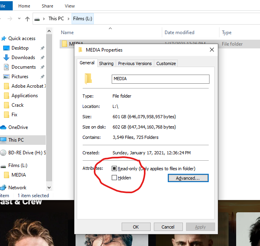Unpin Desktop using its pin icon
This screenshot has width=260, height=246.
click(43, 48)
